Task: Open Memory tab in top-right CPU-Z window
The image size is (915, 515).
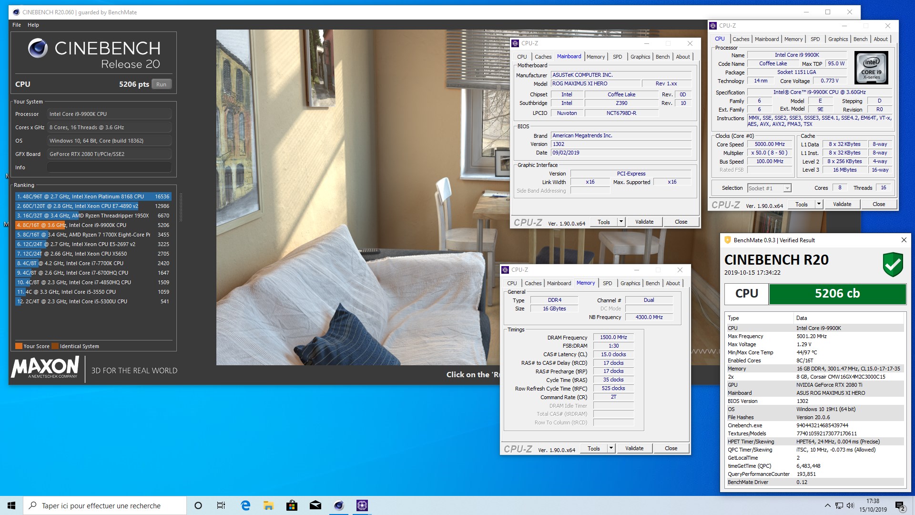Action: [793, 39]
